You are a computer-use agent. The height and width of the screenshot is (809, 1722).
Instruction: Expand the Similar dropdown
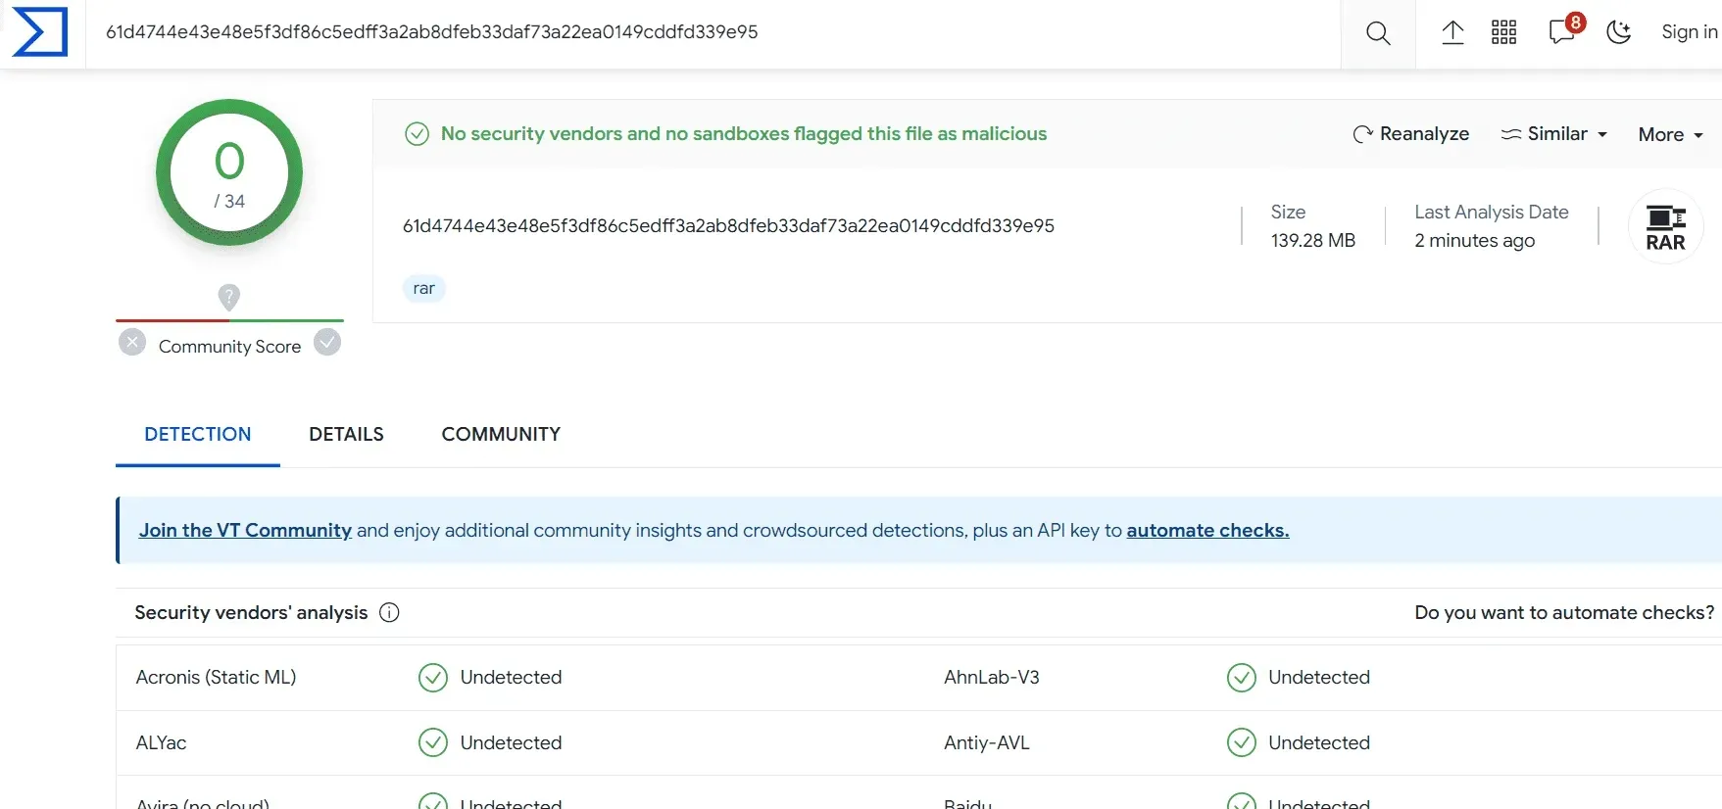[x=1554, y=134]
